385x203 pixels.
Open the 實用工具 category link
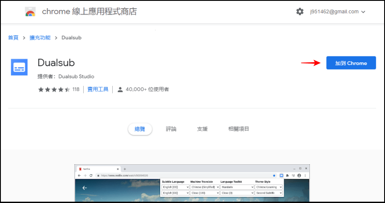pyautogui.click(x=98, y=89)
